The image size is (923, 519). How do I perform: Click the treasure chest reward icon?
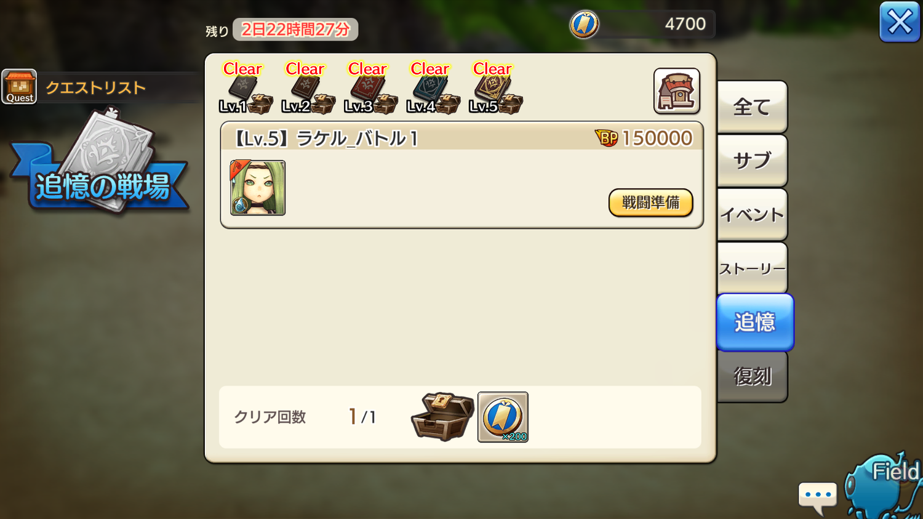point(442,417)
